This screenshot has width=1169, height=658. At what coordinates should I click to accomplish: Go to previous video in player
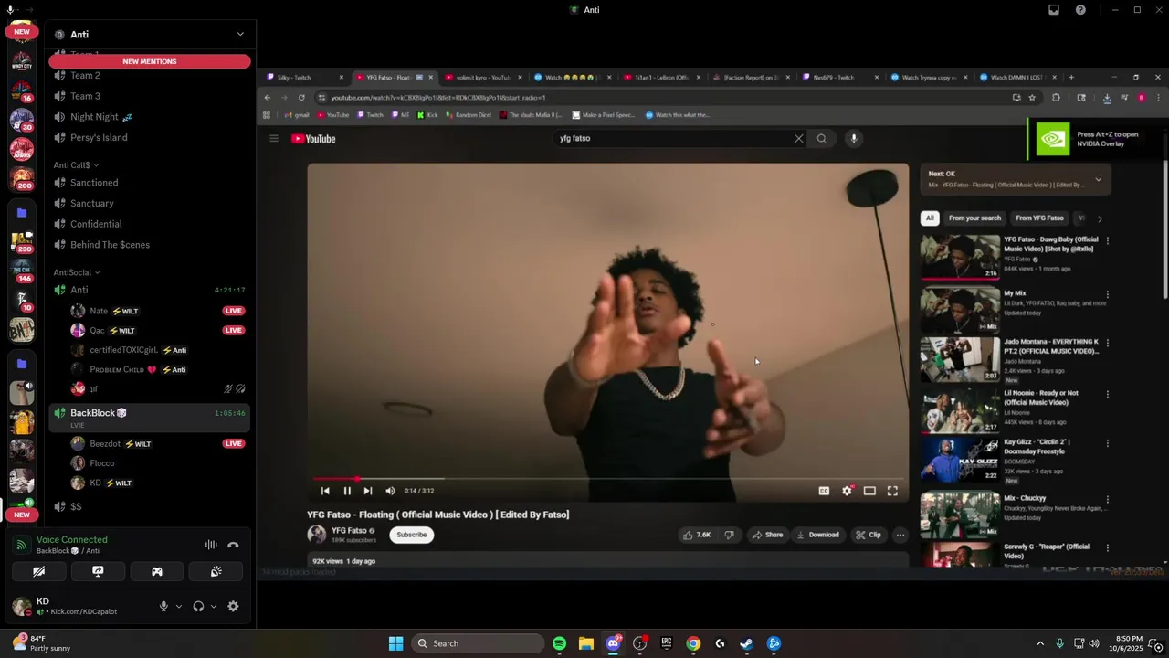tap(325, 491)
